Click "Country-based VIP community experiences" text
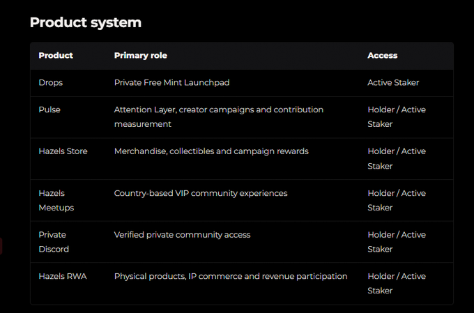The height and width of the screenshot is (313, 474). [x=201, y=193]
